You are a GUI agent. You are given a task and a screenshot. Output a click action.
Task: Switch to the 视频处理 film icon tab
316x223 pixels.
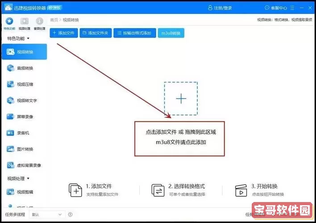click(x=25, y=24)
